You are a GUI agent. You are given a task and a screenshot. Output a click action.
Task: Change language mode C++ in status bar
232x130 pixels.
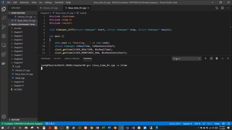point(210,123)
